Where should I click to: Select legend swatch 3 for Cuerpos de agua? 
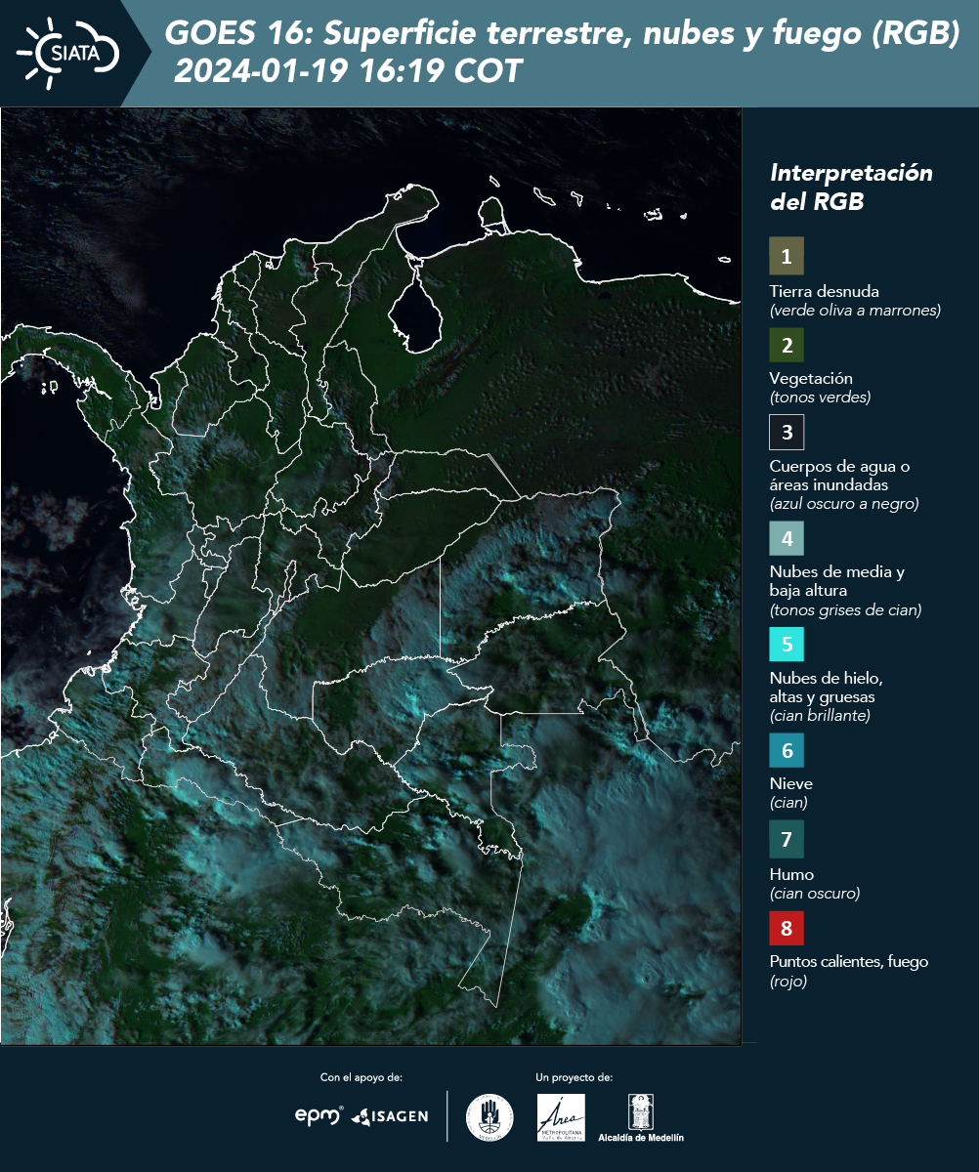pyautogui.click(x=787, y=431)
